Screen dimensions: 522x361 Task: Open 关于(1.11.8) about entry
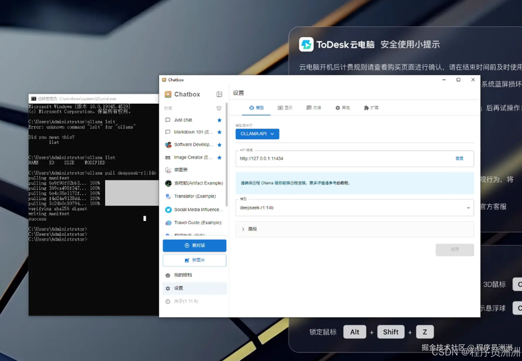click(194, 301)
